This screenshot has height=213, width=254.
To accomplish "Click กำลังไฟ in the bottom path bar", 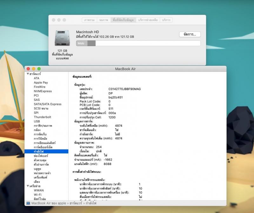I will coord(91,203).
